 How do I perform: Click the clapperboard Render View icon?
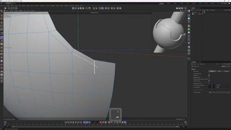tap(177, 8)
